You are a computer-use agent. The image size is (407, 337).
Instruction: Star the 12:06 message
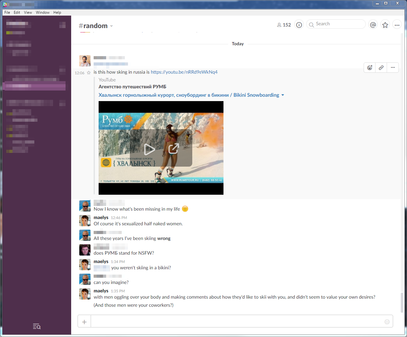(89, 73)
